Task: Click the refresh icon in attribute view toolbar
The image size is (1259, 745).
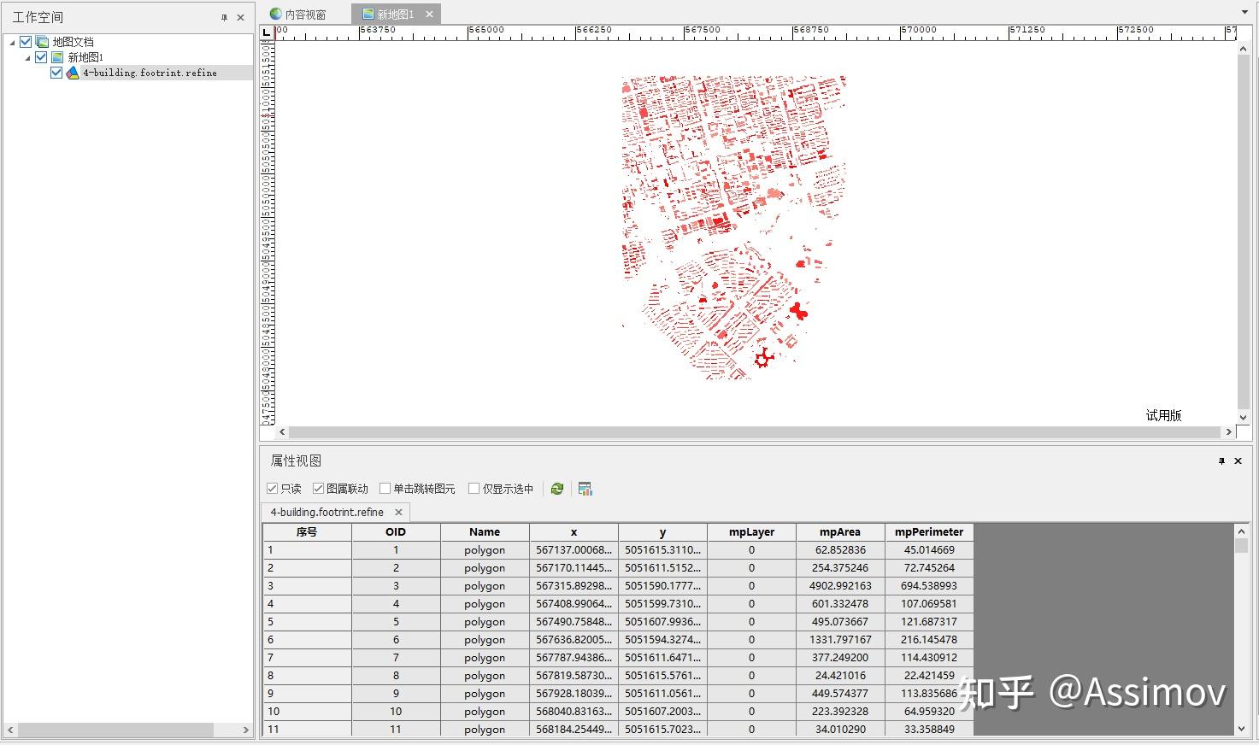Action: 556,488
